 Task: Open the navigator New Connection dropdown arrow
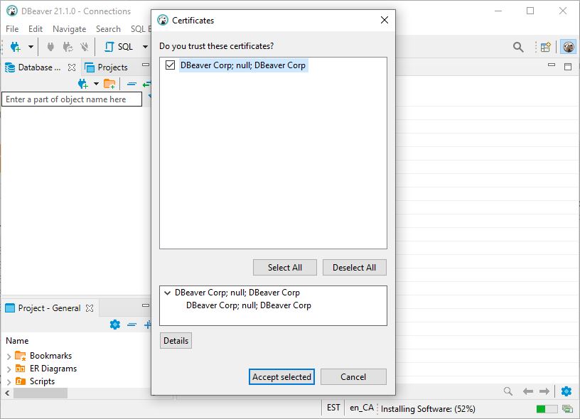pyautogui.click(x=96, y=84)
